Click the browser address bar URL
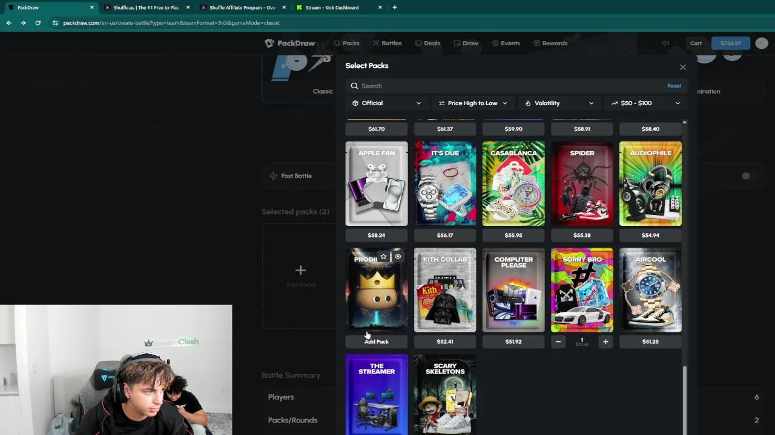Viewport: 775px width, 435px height. [171, 22]
